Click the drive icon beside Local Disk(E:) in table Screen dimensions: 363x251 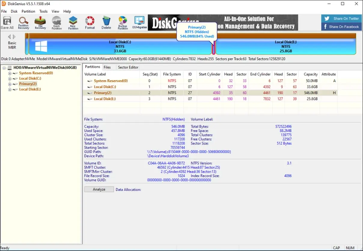(90, 99)
